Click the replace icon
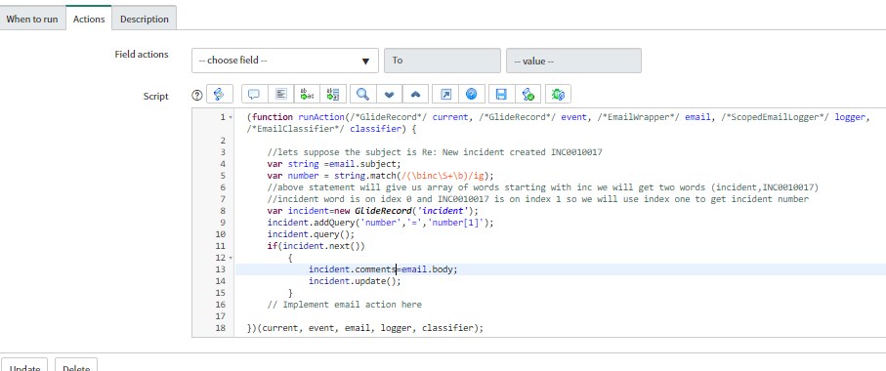886x371 pixels. (x=307, y=94)
